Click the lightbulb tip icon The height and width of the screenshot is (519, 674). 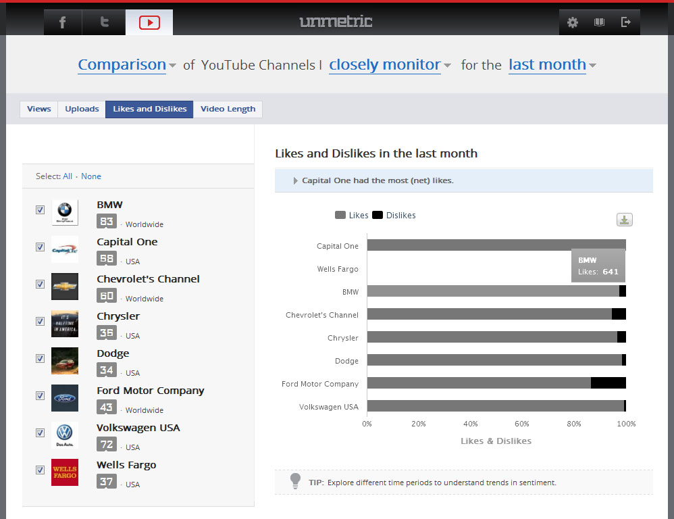tap(295, 481)
